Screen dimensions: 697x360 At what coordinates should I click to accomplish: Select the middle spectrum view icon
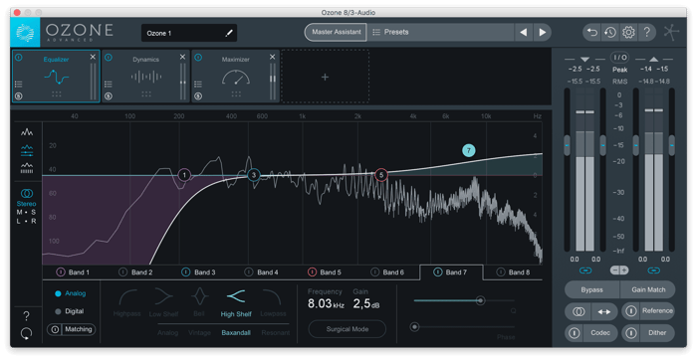(x=27, y=150)
